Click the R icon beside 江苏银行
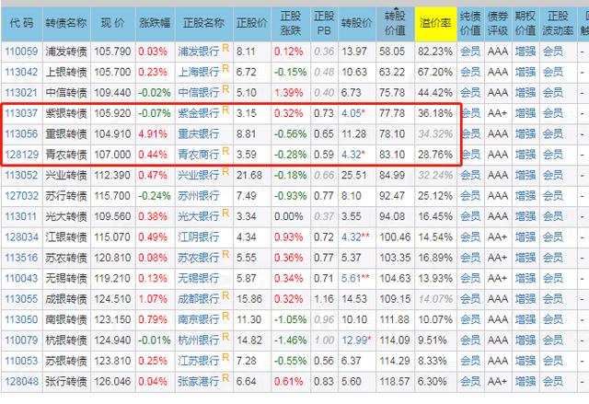The height and width of the screenshot is (404, 589). coord(225,357)
